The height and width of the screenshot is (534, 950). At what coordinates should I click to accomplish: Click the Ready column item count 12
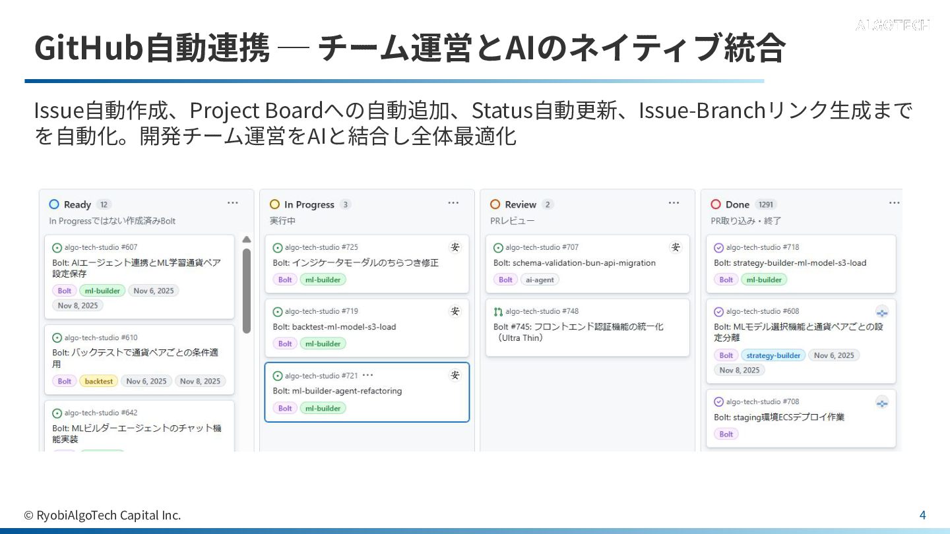[x=104, y=204]
